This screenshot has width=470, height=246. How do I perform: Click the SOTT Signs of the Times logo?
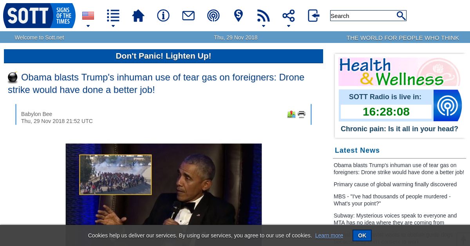[x=39, y=16]
